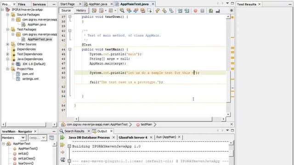Viewport: 294px width, 165px height.
Task: Expand Other Sources tree node
Action: click(7, 44)
